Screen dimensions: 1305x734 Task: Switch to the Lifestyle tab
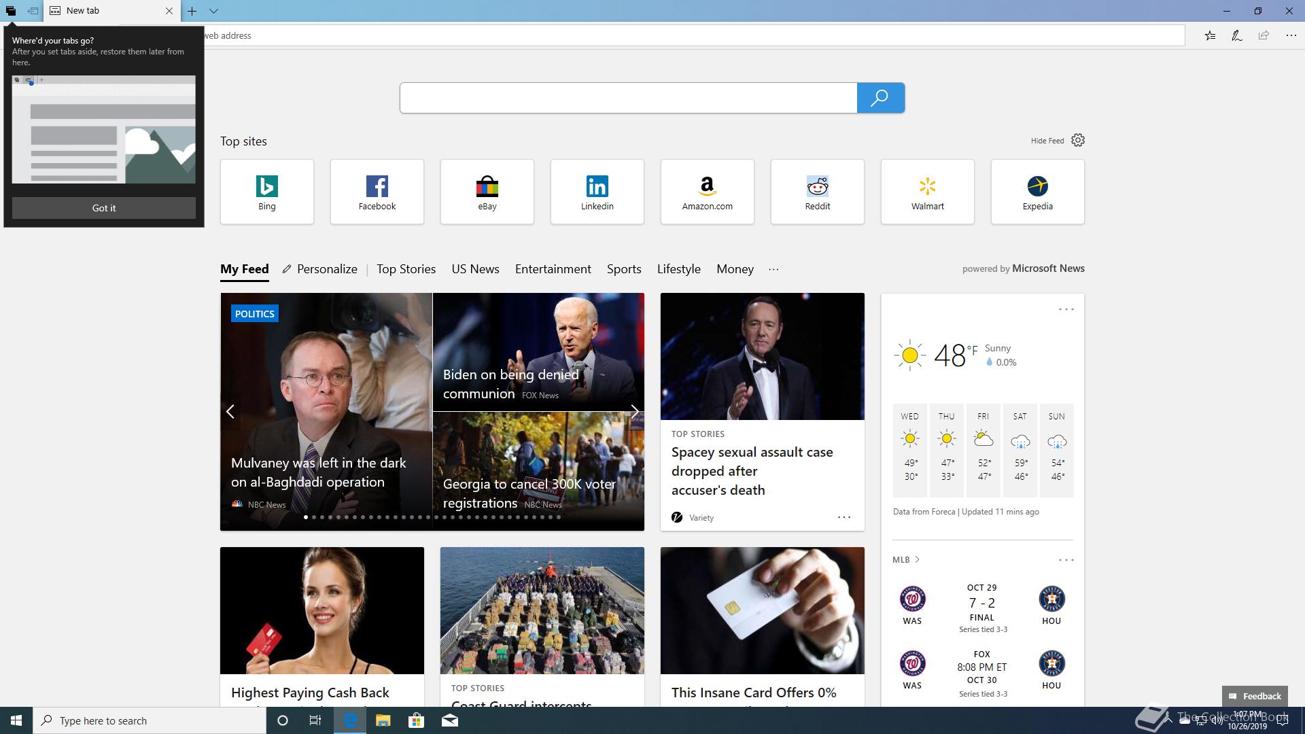point(678,269)
